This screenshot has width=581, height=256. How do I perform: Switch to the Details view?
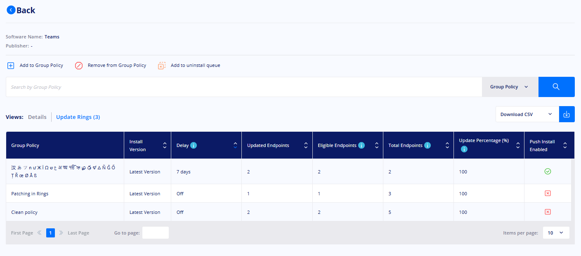pos(37,117)
